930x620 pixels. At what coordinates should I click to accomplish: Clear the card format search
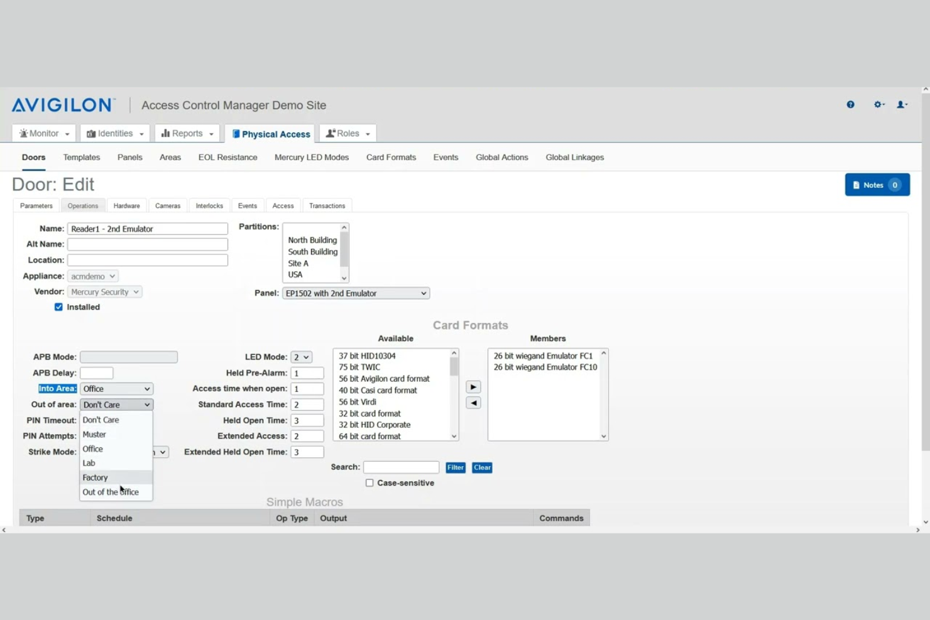point(482,467)
